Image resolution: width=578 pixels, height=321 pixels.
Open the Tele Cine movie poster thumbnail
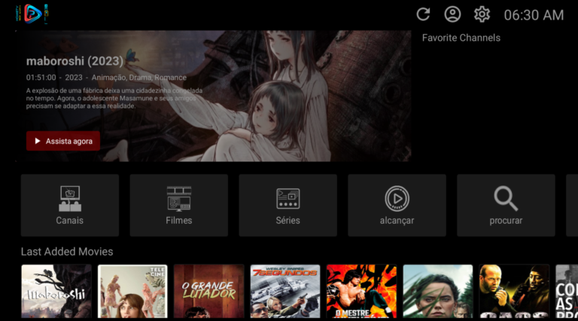tap(132, 292)
